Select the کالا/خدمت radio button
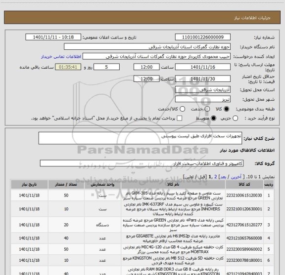This screenshot has height=275, width=285. point(182,109)
